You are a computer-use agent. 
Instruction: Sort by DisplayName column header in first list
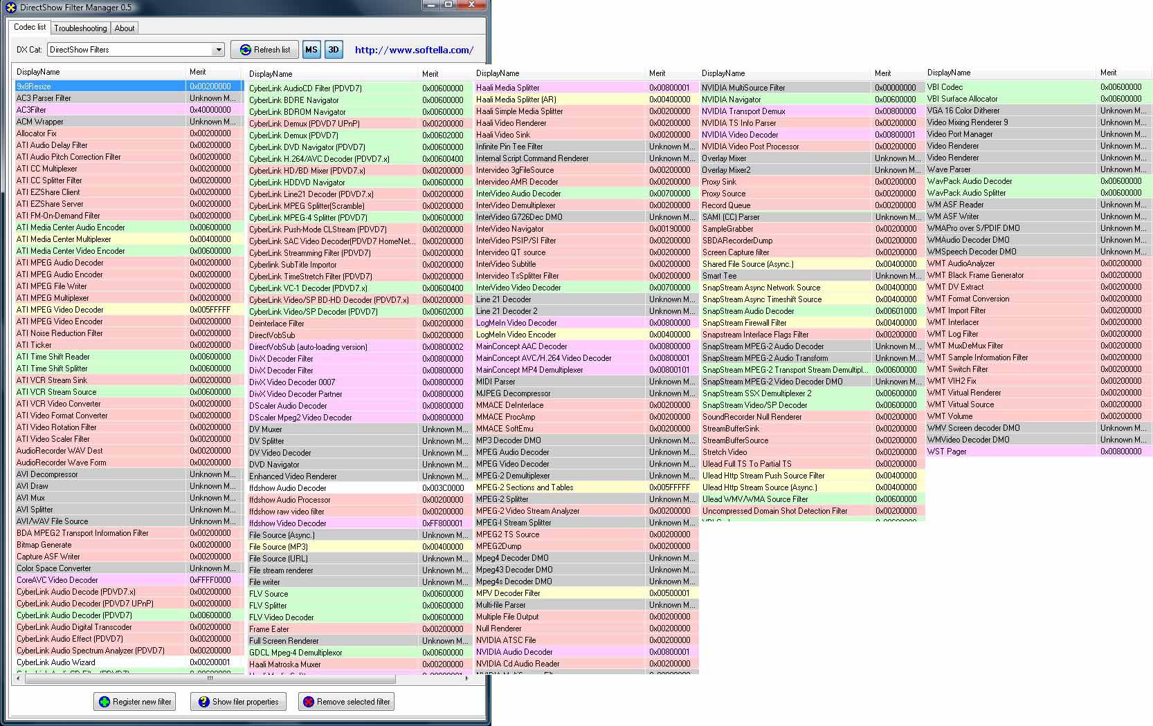pos(100,72)
